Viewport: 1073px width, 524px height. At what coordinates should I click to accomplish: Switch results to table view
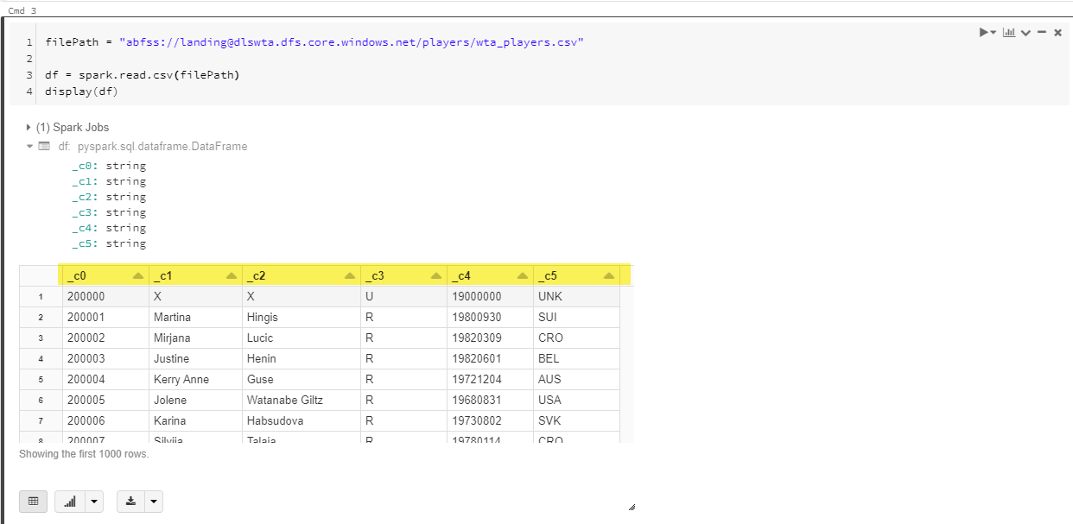pos(34,501)
